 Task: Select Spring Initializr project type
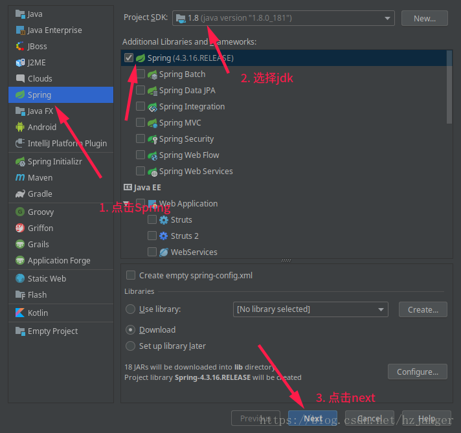61,161
